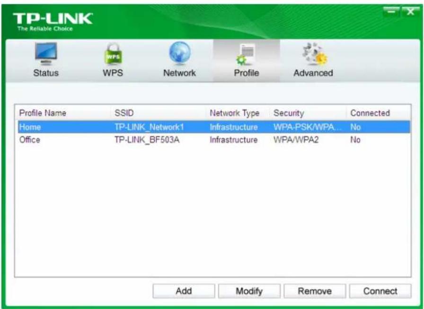Minimize the TP-LINK utility window
This screenshot has height=309, width=424.
pos(391,12)
